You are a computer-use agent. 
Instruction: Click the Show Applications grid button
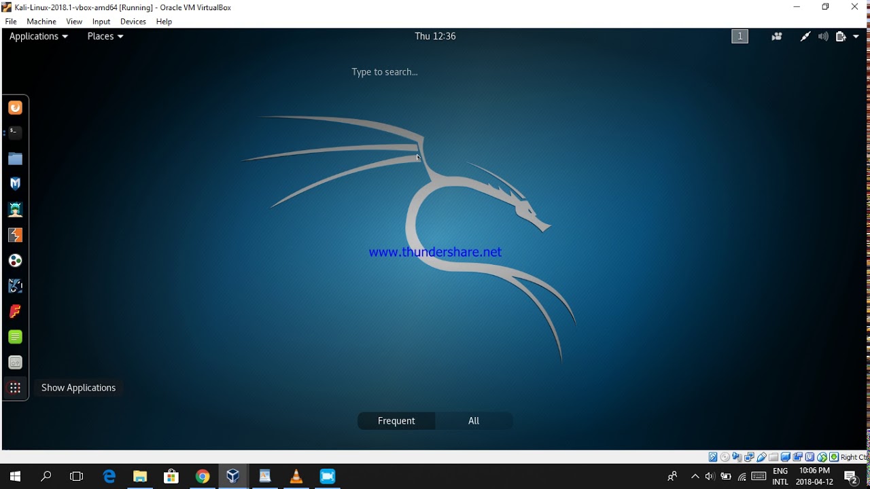tap(15, 388)
